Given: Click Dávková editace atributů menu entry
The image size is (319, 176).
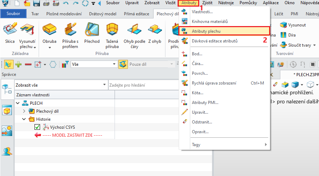Looking at the screenshot, I should tap(224, 41).
